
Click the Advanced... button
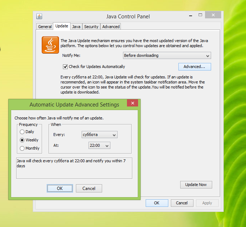195,67
